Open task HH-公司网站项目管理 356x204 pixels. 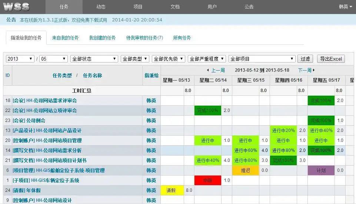pos(47,140)
